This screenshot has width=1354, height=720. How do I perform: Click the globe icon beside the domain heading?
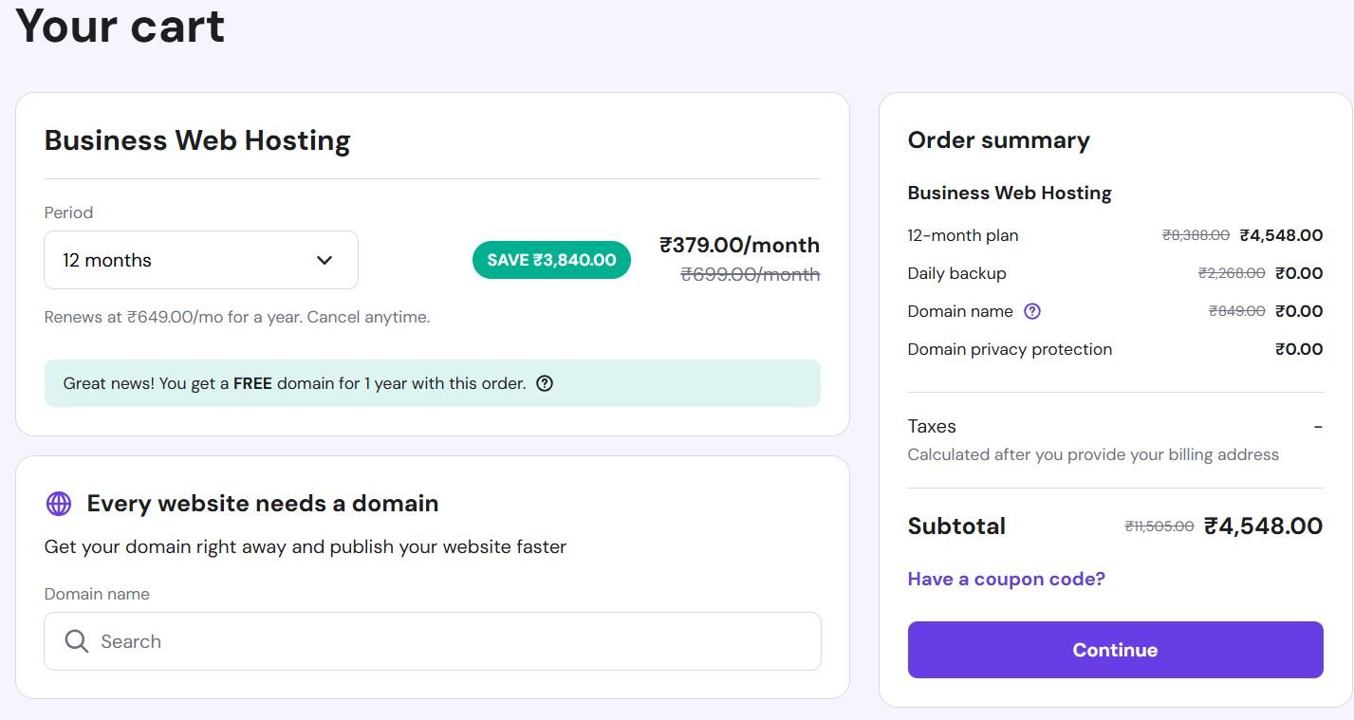59,504
